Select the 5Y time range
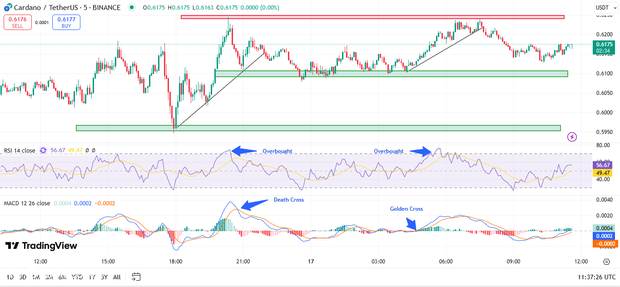This screenshot has width=620, height=287. click(x=104, y=277)
